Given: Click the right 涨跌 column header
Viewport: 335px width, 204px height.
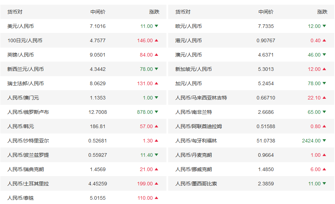Looking at the screenshot, I should [x=322, y=12].
